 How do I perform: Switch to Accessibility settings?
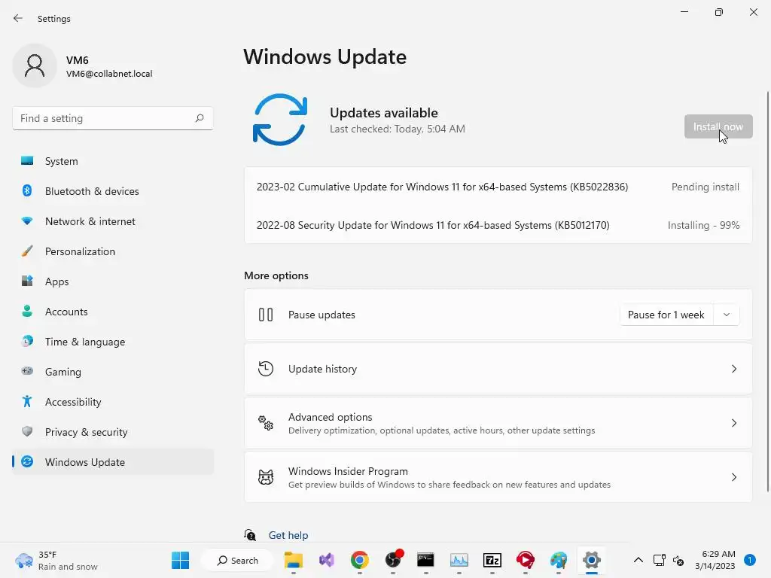coord(113,402)
